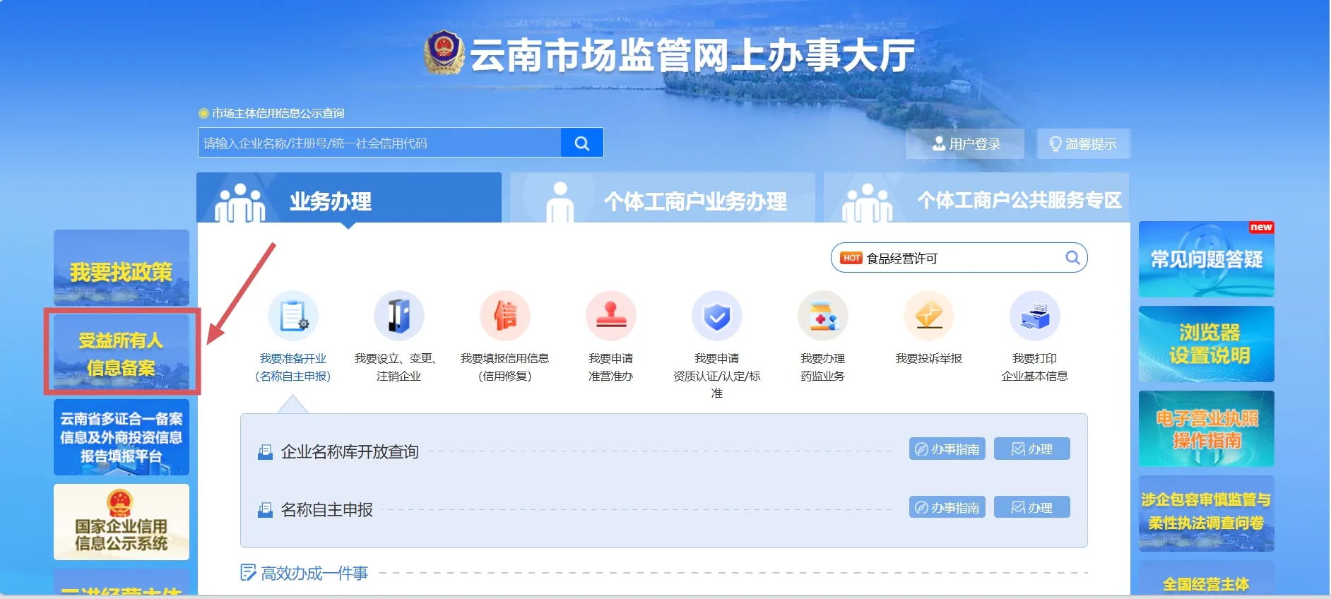Open 涉企包容审慎监管 survey banner
This screenshot has height=599, width=1331.
(1207, 514)
